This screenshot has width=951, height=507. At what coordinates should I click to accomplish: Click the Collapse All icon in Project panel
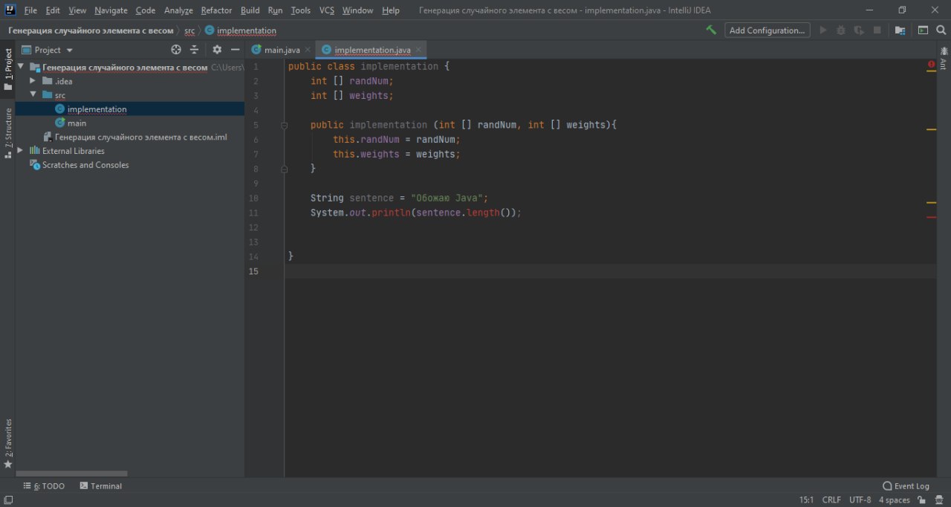[195, 50]
